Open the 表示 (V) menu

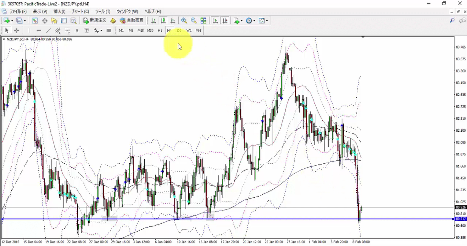coord(40,11)
